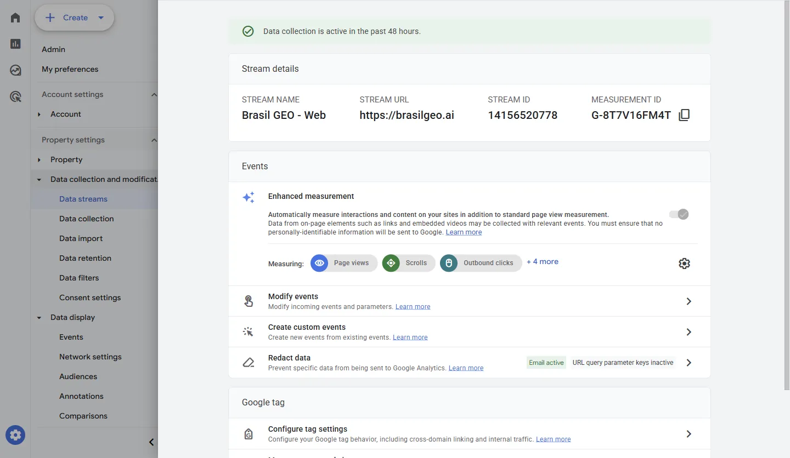
Task: Collapse the left navigation panel arrow
Action: pyautogui.click(x=151, y=442)
